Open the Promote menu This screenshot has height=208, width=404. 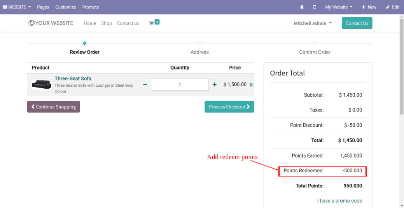coord(91,7)
